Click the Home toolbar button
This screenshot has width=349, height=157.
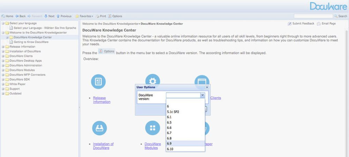coord(7,16)
